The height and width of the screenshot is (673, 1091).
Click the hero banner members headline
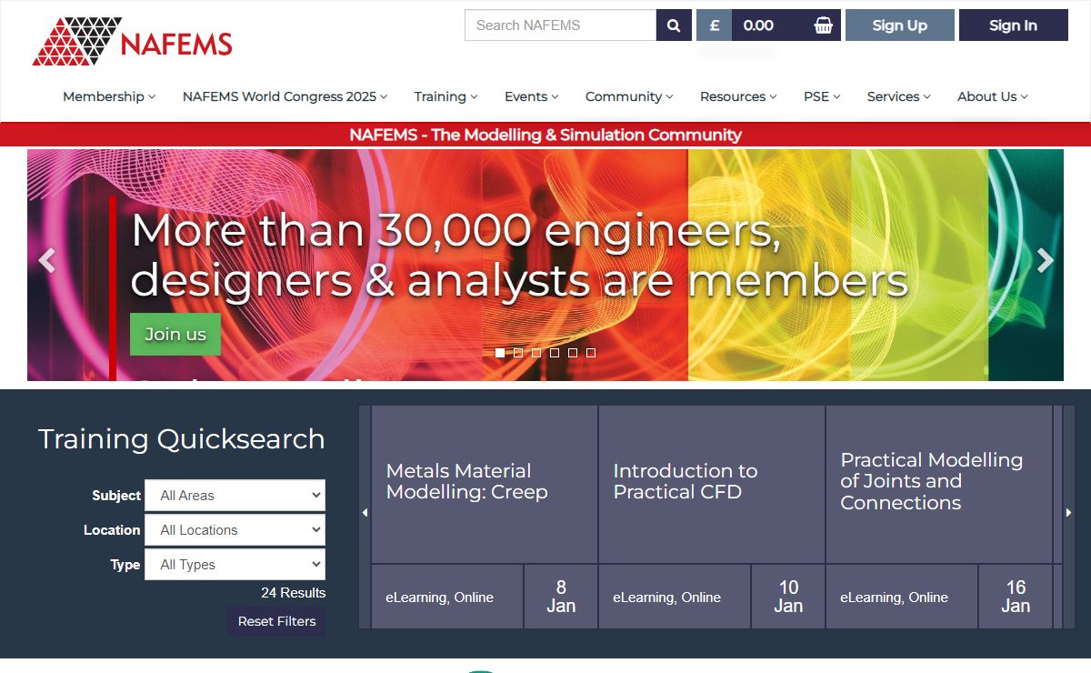[x=519, y=256]
